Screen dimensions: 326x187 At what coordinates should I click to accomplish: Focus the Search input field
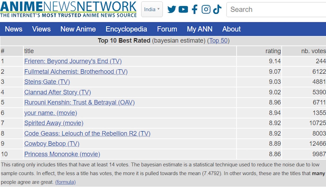(x=276, y=9)
